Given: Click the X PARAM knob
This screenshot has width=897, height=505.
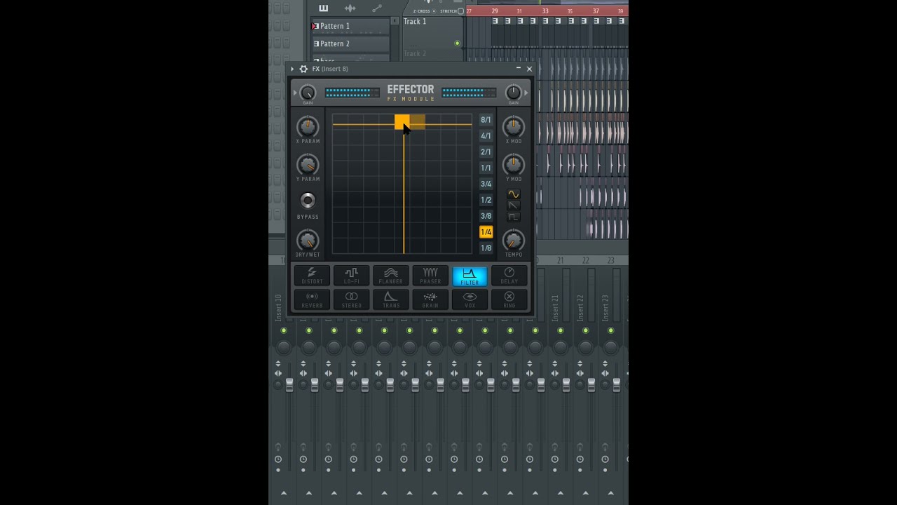Looking at the screenshot, I should point(308,127).
